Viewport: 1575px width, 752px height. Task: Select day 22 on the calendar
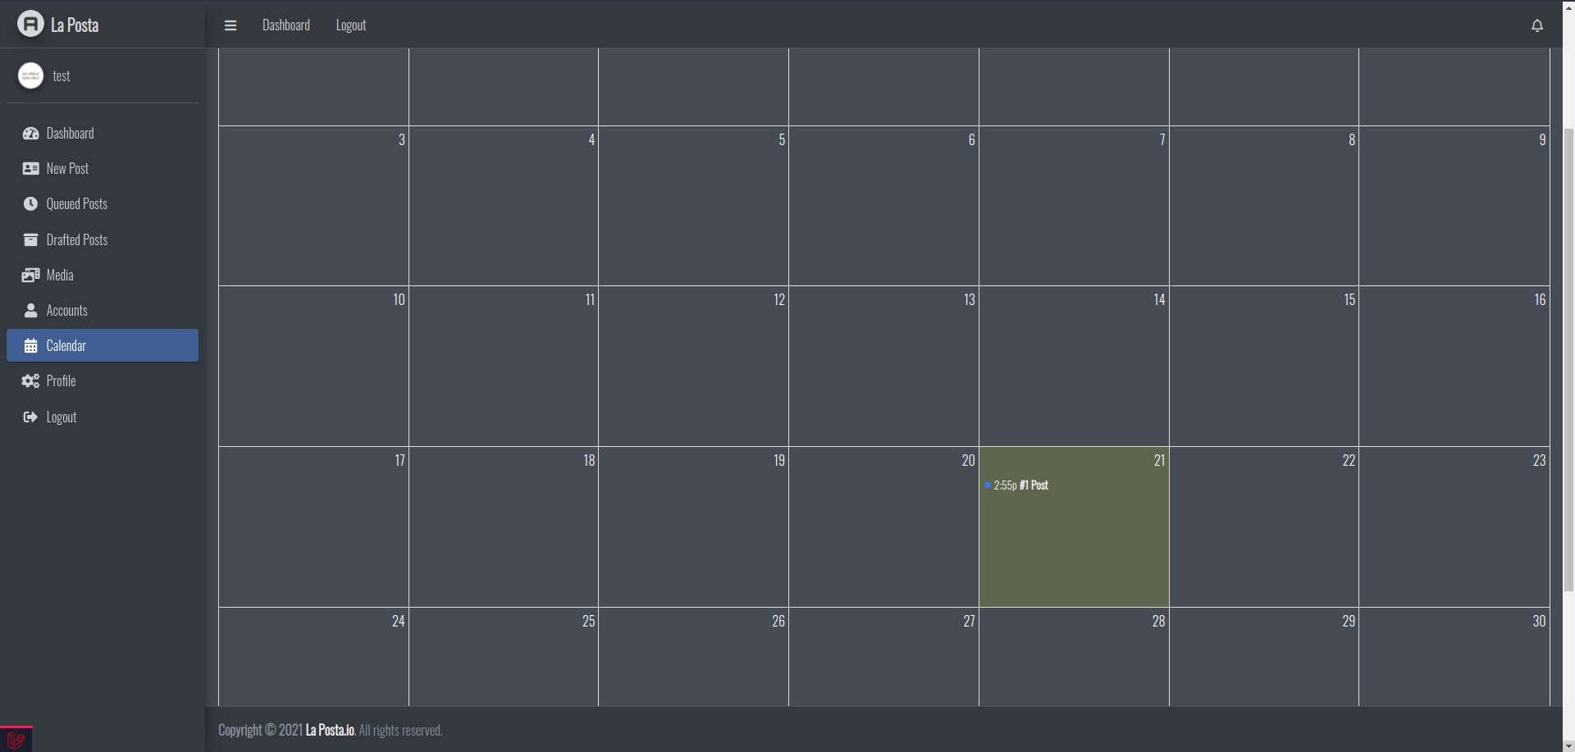pos(1349,460)
